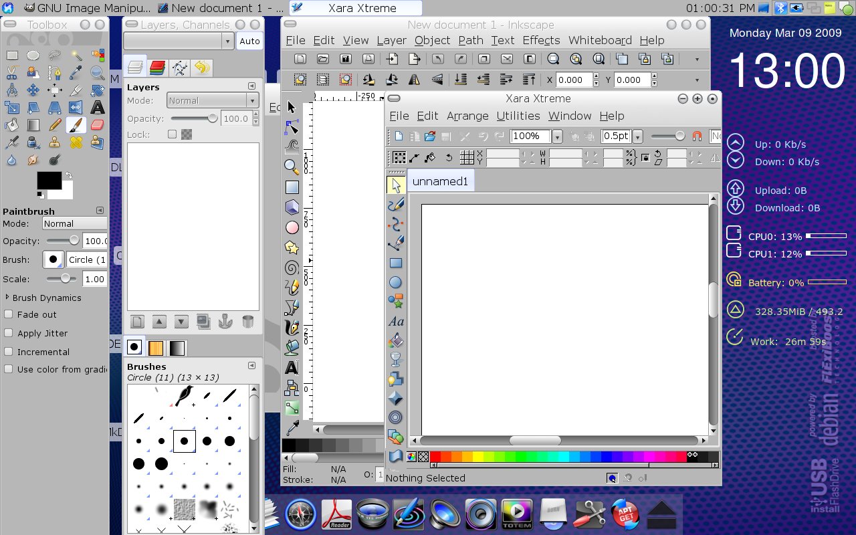
Task: Open the Utilities menu in Xara Xtreme
Action: (x=518, y=116)
